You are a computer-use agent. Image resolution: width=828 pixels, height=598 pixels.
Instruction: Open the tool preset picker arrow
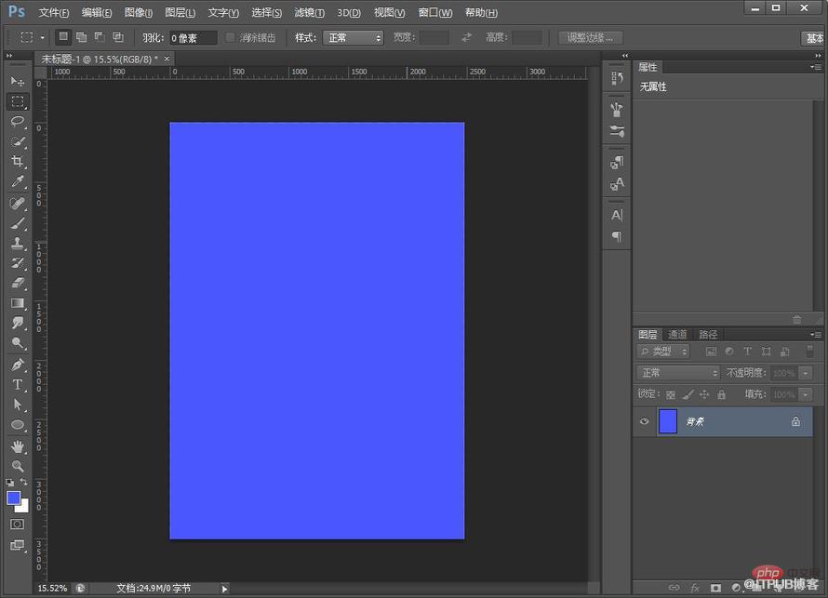(42, 37)
